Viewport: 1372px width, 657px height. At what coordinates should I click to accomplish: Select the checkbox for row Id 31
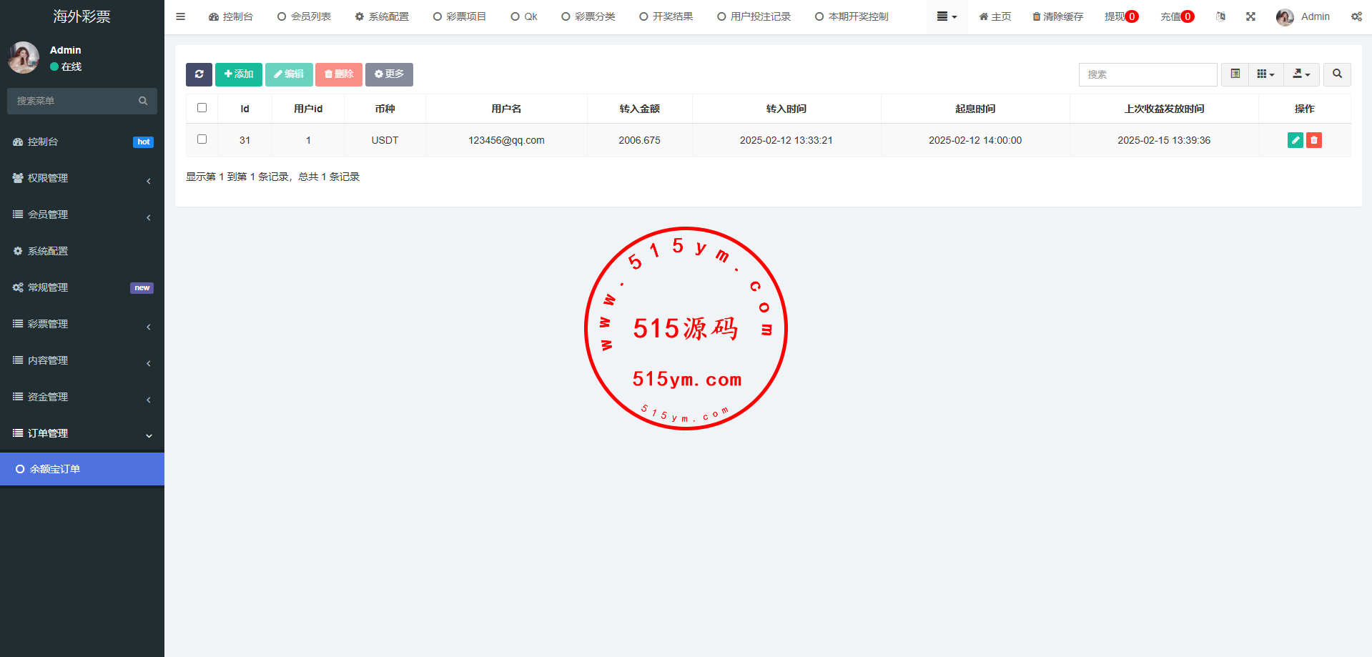coord(202,139)
